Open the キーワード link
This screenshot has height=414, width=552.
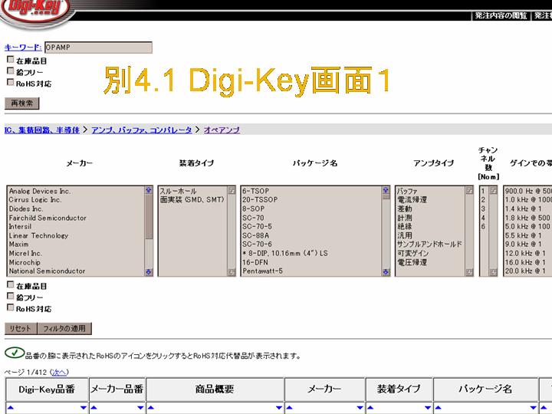coord(23,48)
